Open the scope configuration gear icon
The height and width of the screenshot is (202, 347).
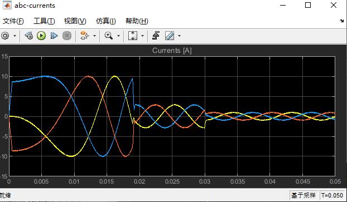tap(5, 36)
